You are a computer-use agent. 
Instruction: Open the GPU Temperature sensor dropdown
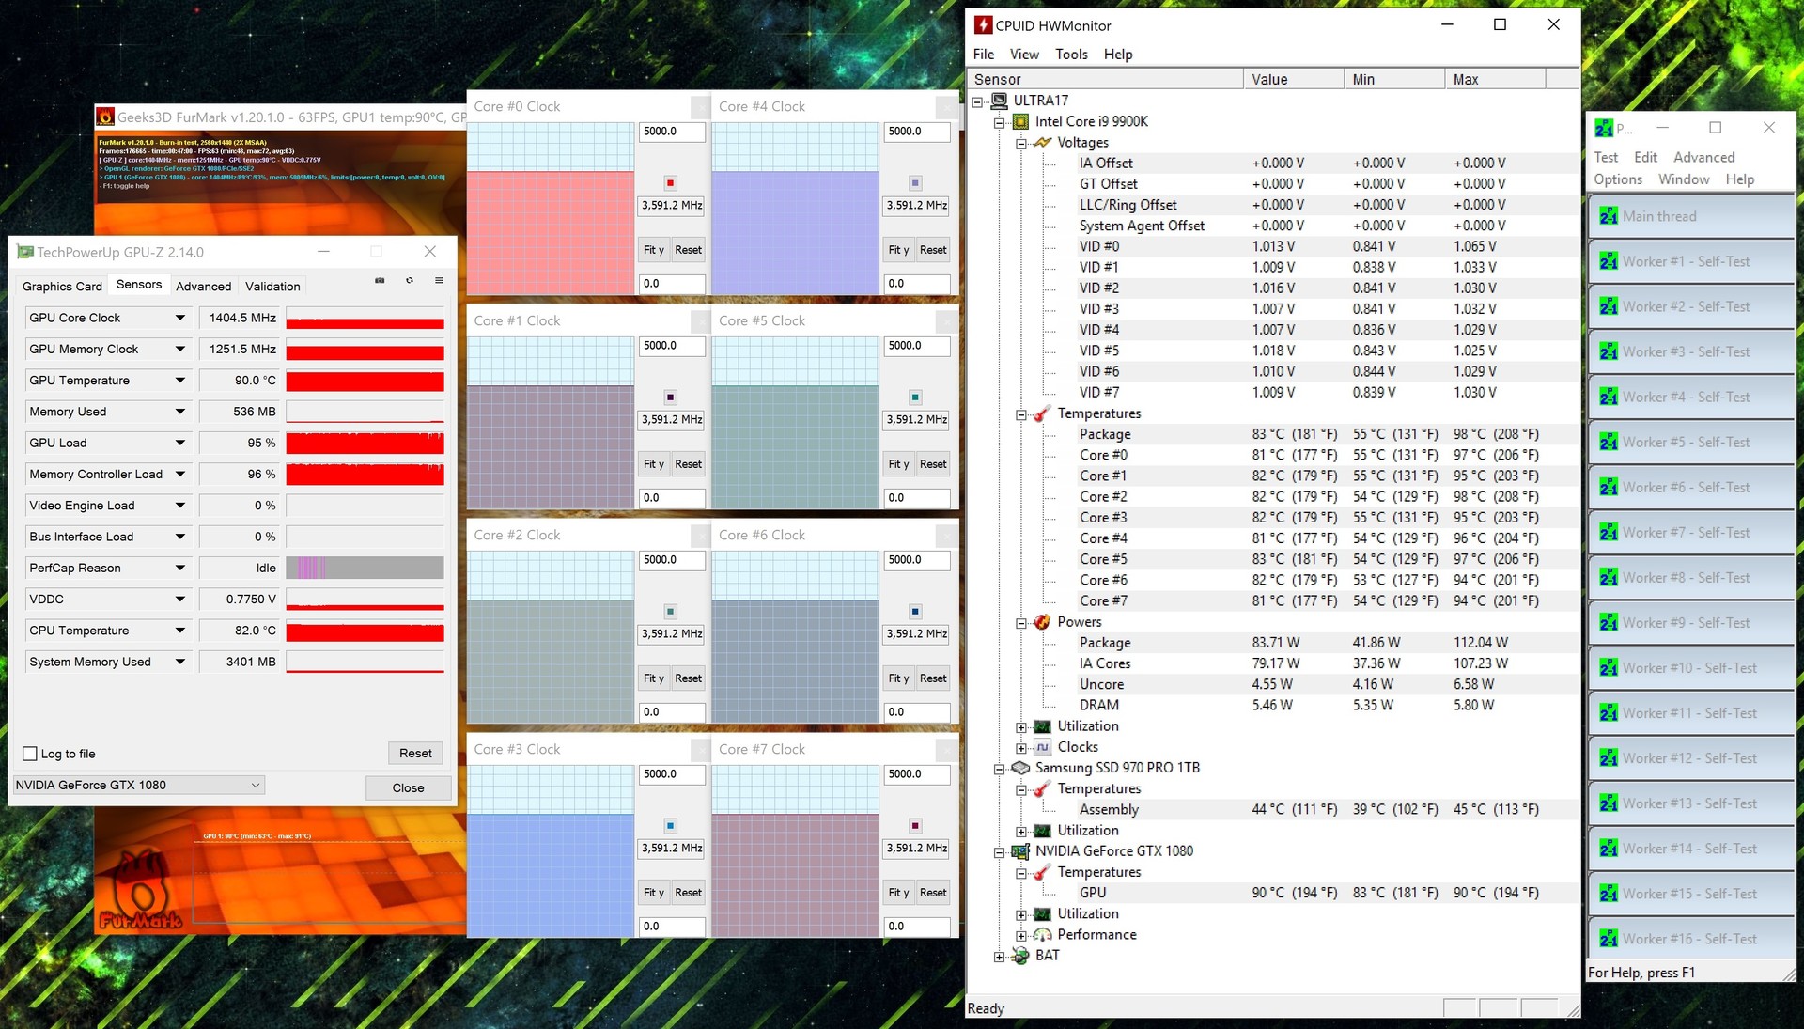[179, 381]
